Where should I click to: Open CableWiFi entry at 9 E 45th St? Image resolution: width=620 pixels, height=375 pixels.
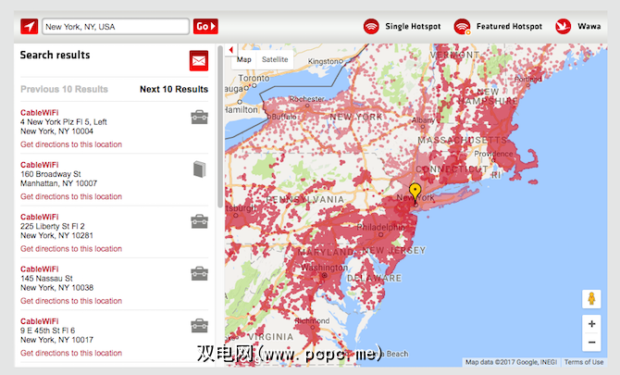pyautogui.click(x=40, y=321)
